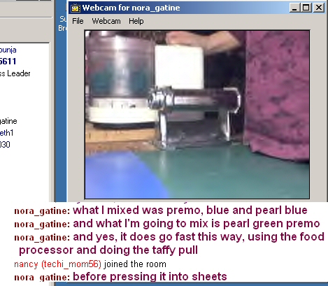Click the techi_mom56 name in chat

coord(71,264)
